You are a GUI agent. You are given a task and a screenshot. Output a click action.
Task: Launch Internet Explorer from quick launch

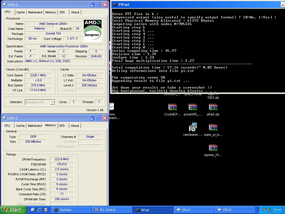pos(40,210)
